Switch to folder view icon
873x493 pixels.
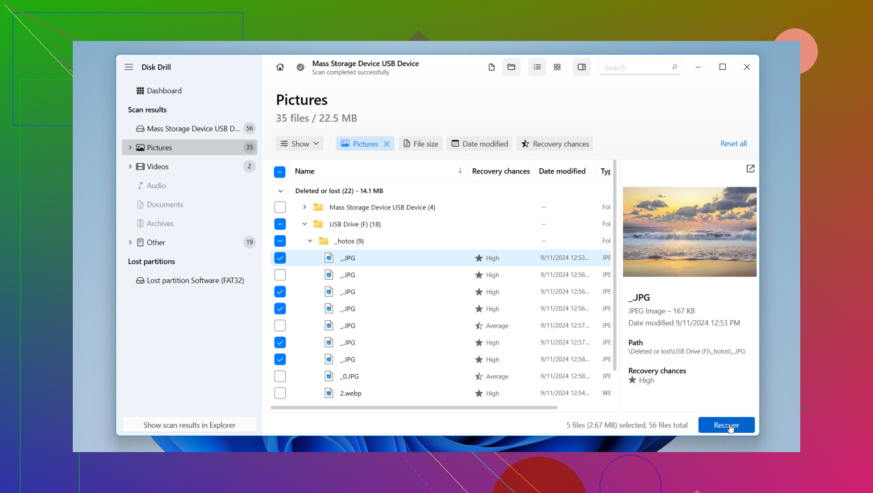(512, 67)
